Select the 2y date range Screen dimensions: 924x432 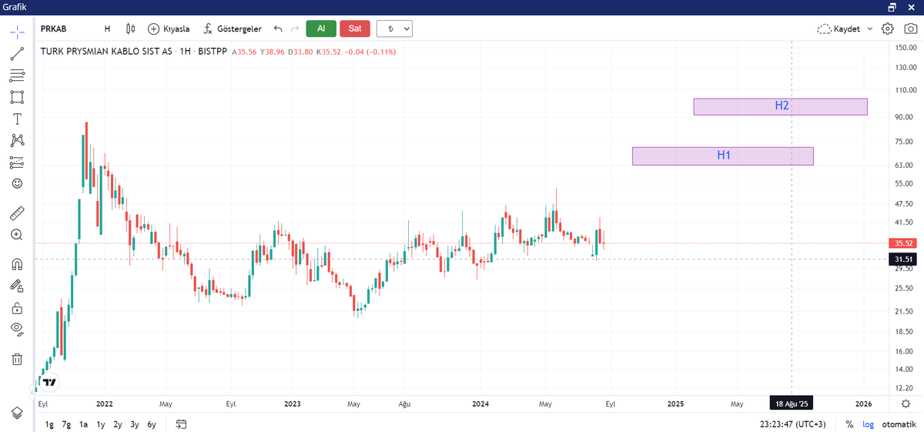tap(117, 424)
